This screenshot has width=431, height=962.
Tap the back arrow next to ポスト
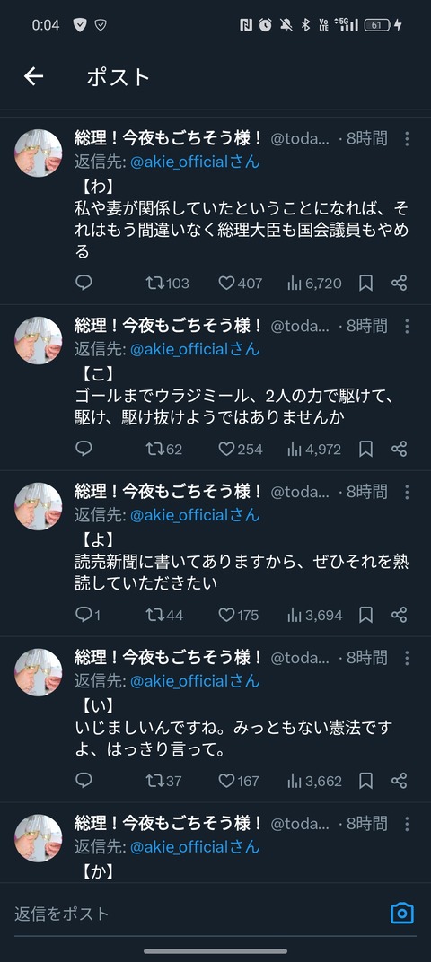point(34,76)
